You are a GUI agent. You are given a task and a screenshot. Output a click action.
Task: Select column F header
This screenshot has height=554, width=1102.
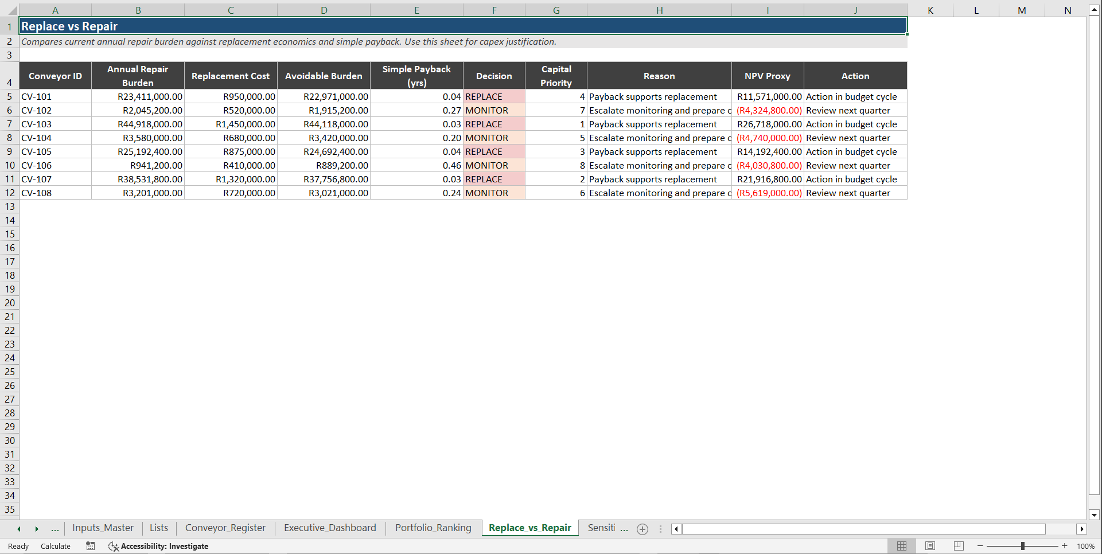click(494, 10)
